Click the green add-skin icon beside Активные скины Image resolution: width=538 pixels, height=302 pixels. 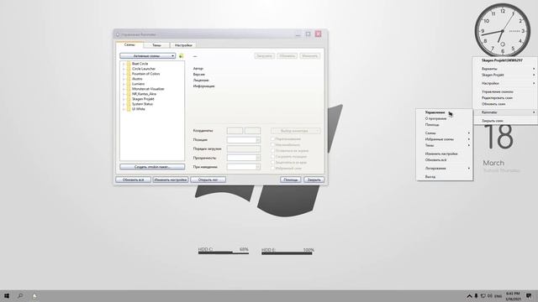coord(182,56)
